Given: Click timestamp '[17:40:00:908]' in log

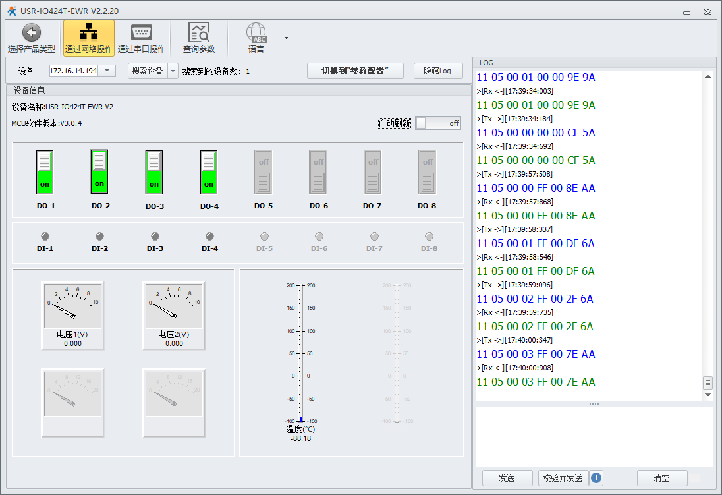Looking at the screenshot, I should pos(529,368).
